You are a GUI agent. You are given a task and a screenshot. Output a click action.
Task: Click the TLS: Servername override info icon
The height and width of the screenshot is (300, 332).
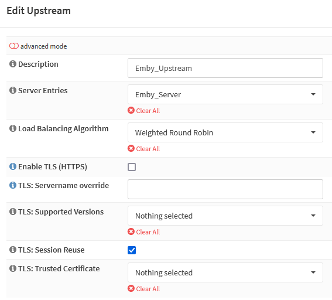[13, 185]
